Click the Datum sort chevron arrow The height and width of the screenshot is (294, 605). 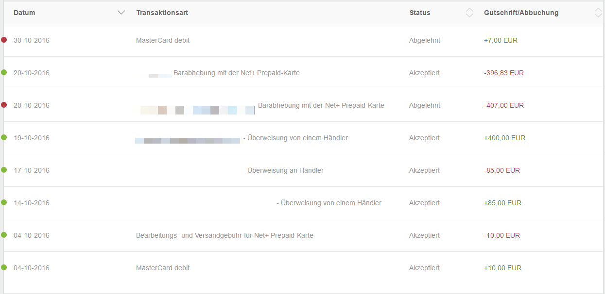121,13
